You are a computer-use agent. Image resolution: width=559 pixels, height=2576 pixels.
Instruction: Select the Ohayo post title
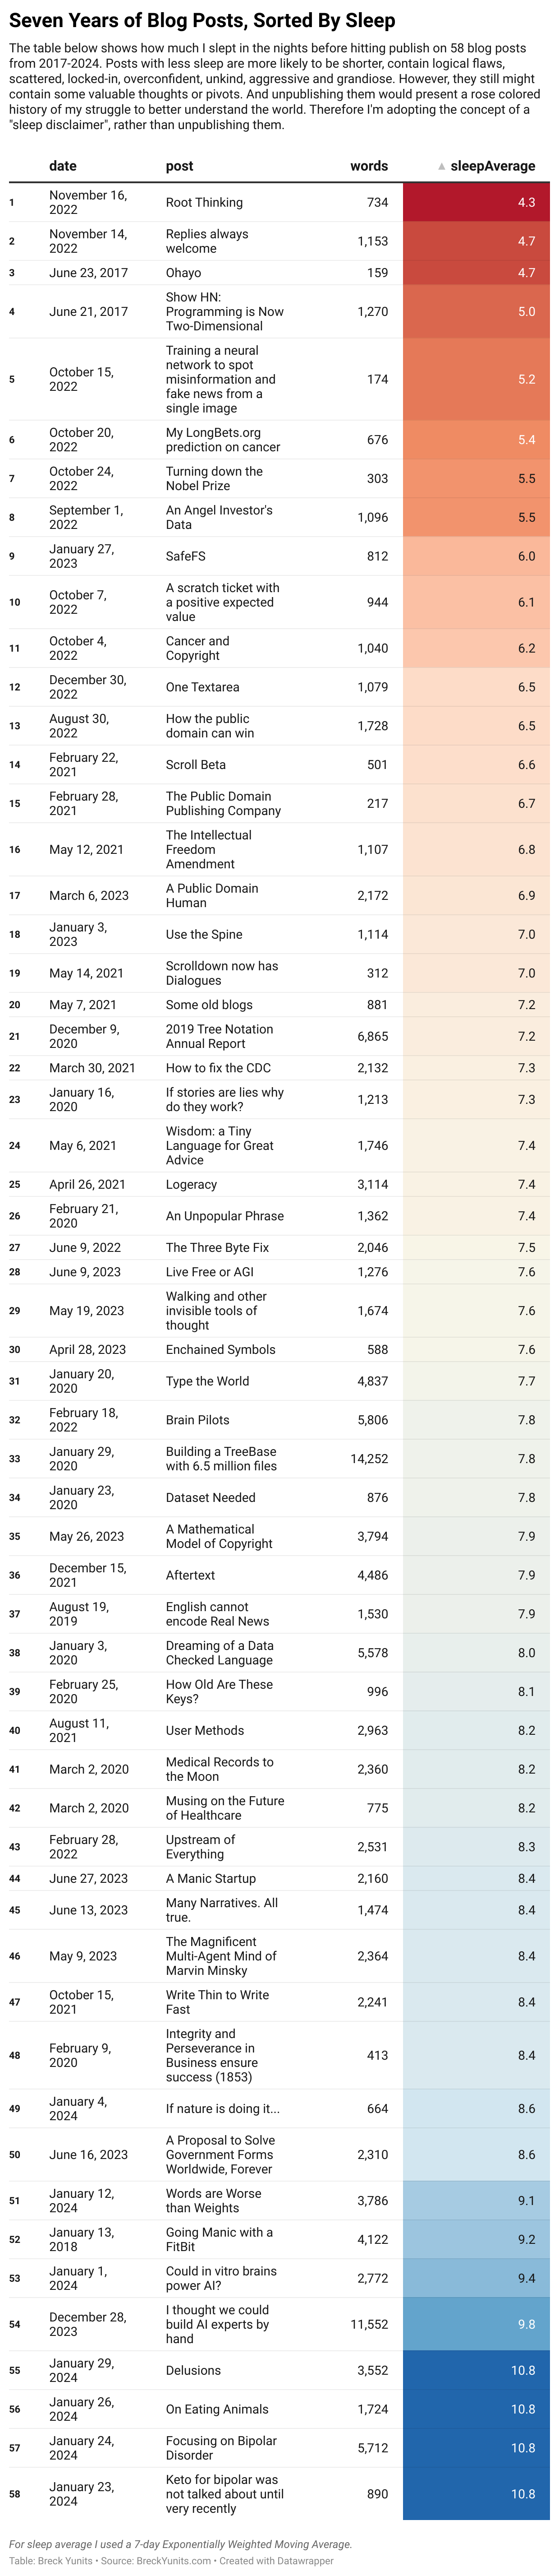pyautogui.click(x=183, y=272)
